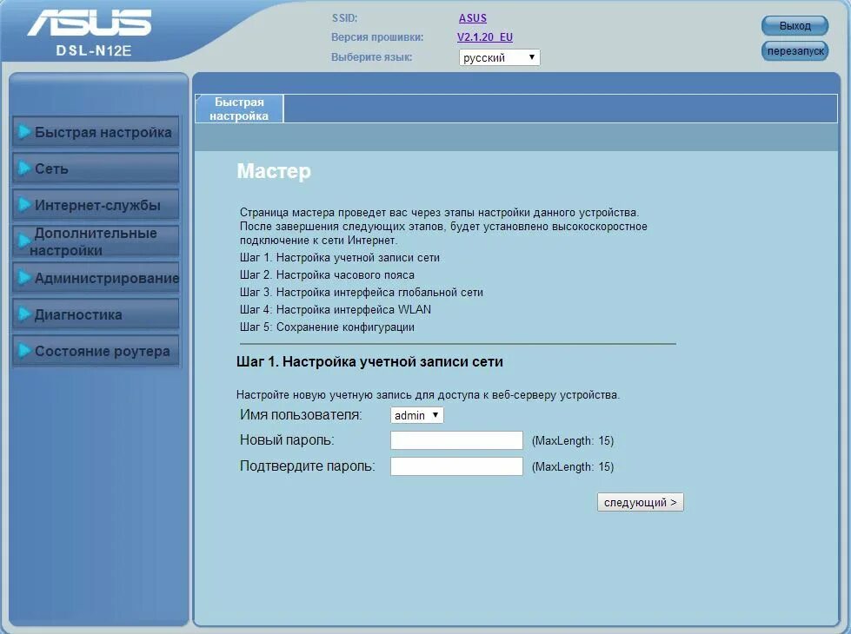Click the следующий > next button
Viewport: 851px width, 634px height.
(x=641, y=502)
